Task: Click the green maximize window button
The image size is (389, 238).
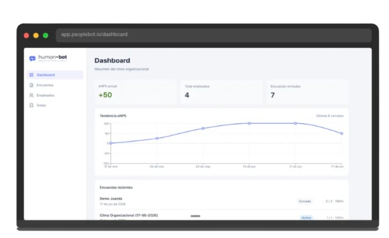Action: click(x=46, y=35)
